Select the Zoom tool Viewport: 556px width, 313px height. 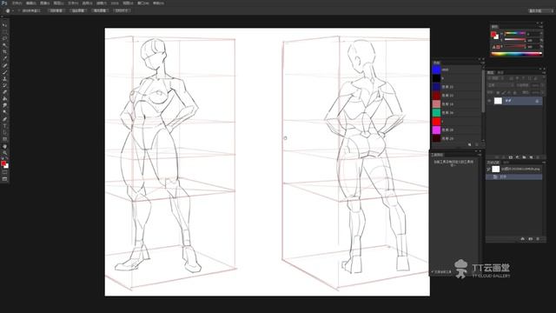[x=4, y=153]
